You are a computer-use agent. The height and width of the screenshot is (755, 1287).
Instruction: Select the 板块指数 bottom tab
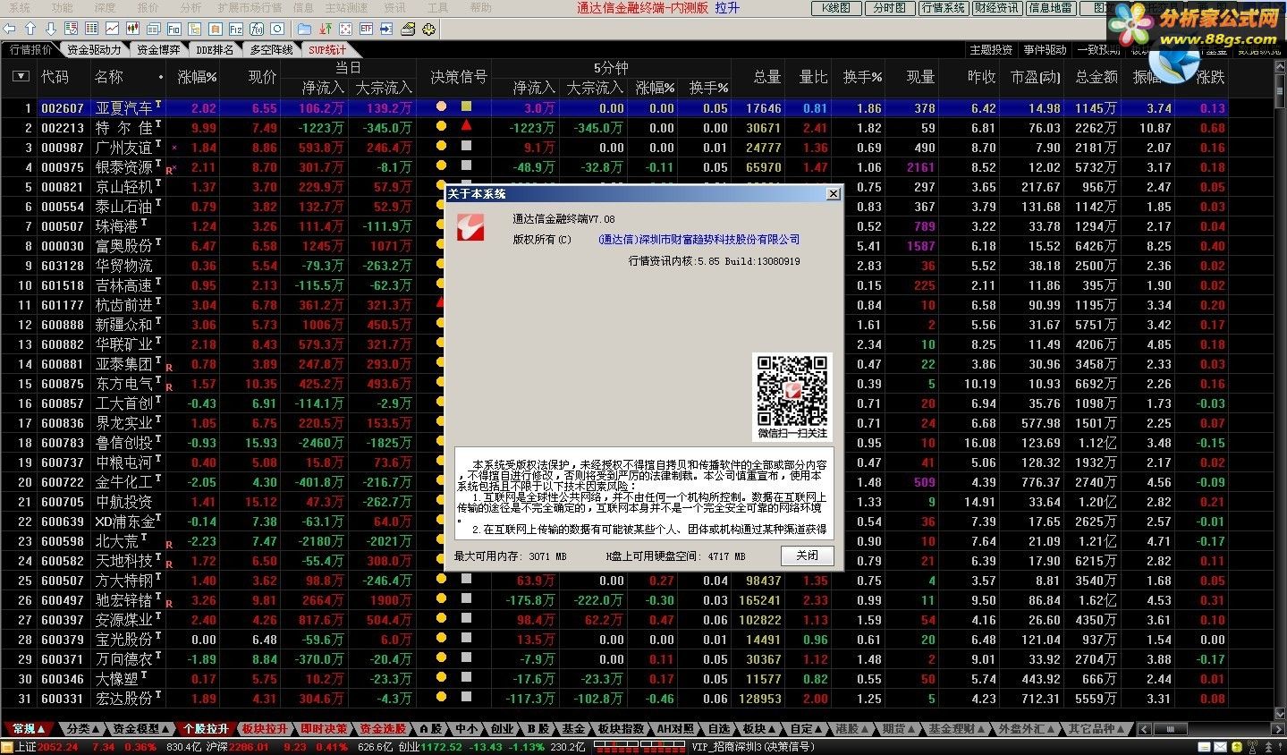click(621, 729)
